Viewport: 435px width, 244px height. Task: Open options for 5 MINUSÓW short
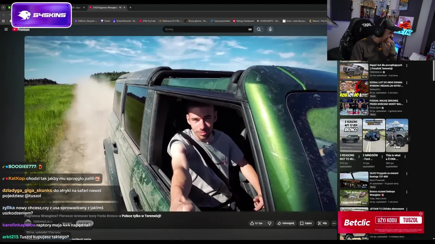click(x=382, y=157)
